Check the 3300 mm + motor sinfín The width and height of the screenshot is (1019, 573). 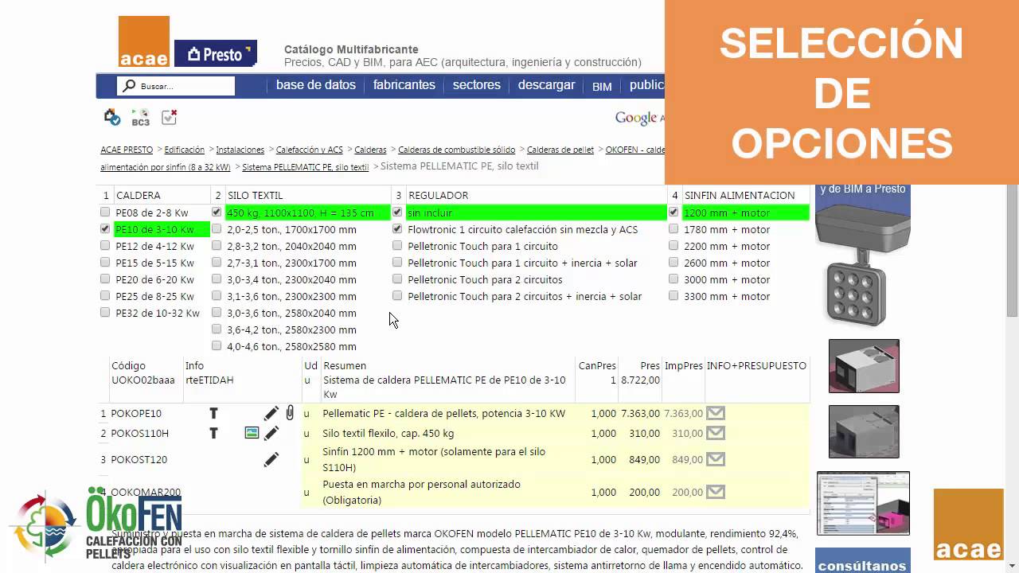coord(673,296)
